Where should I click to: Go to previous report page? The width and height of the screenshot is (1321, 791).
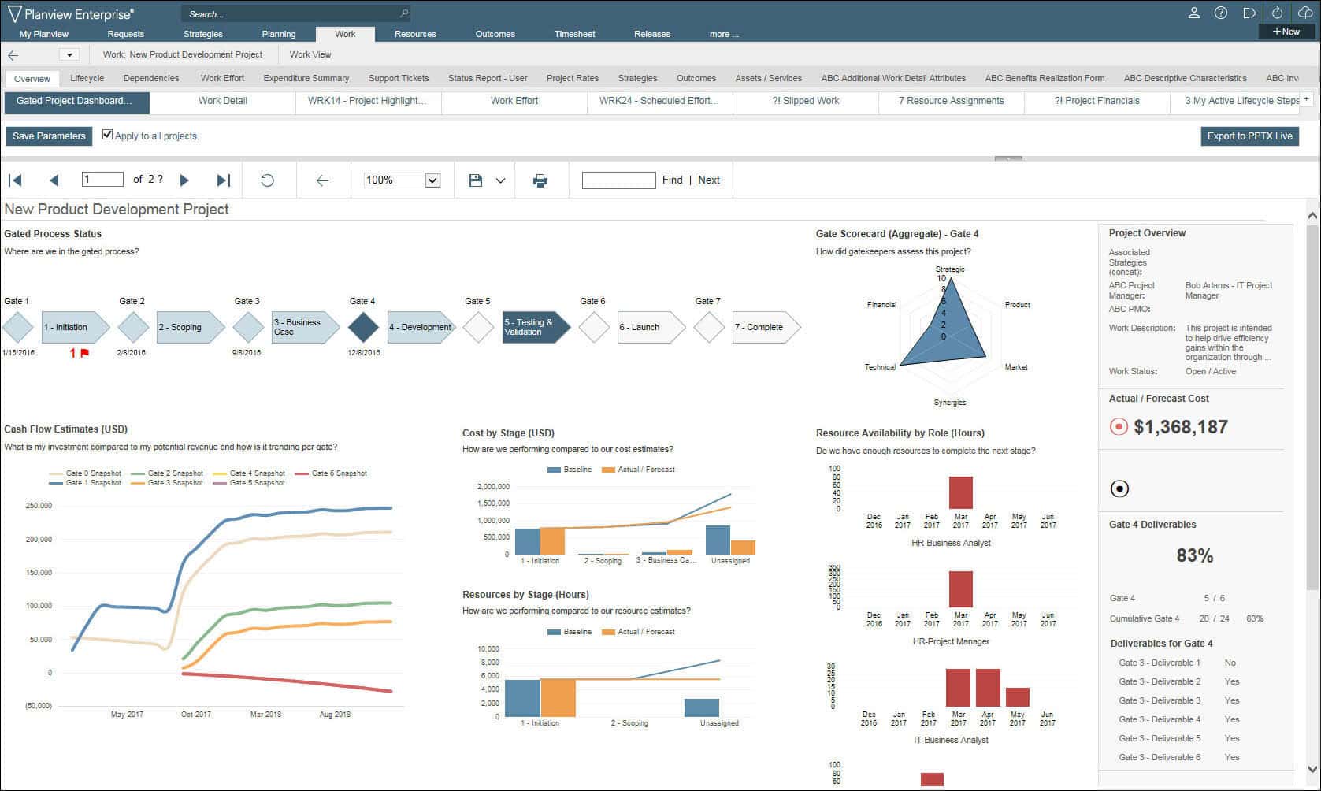54,180
